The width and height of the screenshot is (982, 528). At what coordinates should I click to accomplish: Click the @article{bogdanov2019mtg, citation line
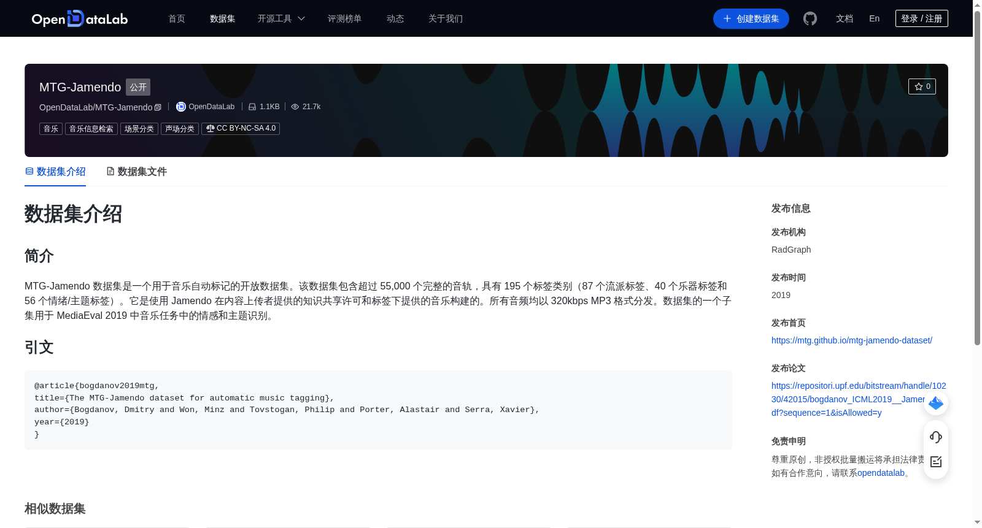96,386
